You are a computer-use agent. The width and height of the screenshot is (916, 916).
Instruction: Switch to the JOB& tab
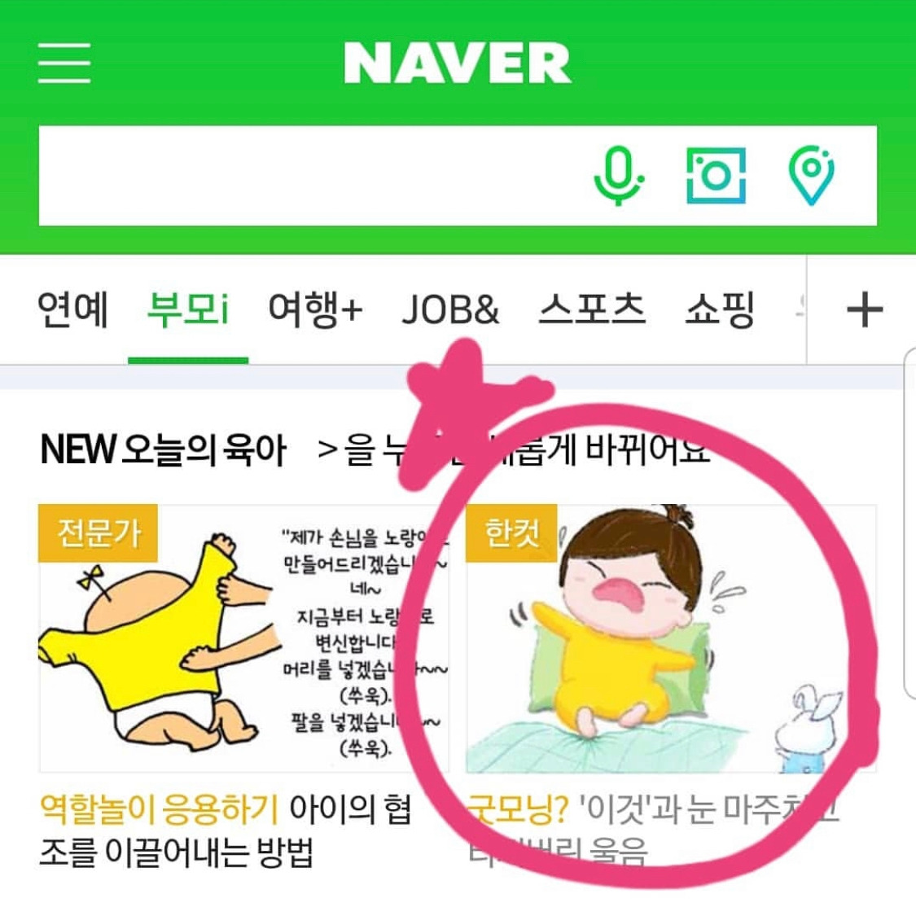pos(450,309)
